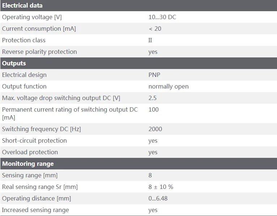Click the 8 ± 10 % real sensing range value
This screenshot has height=216, width=277.
click(x=161, y=187)
